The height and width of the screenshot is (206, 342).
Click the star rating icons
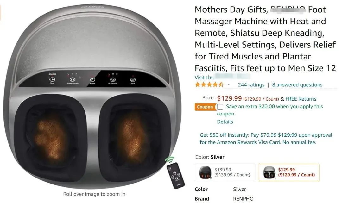pyautogui.click(x=209, y=84)
